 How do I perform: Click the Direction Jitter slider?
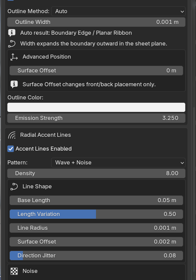pyautogui.click(x=96, y=255)
